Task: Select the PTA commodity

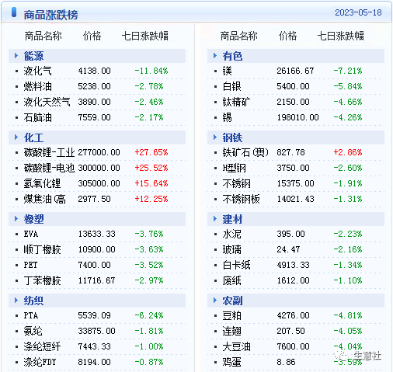Action: click(x=31, y=315)
